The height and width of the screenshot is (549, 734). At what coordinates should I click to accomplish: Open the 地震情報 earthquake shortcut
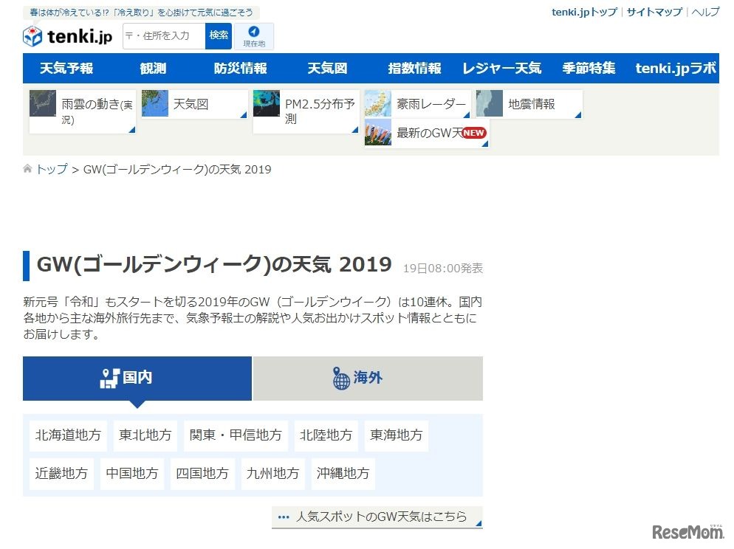pyautogui.click(x=528, y=104)
